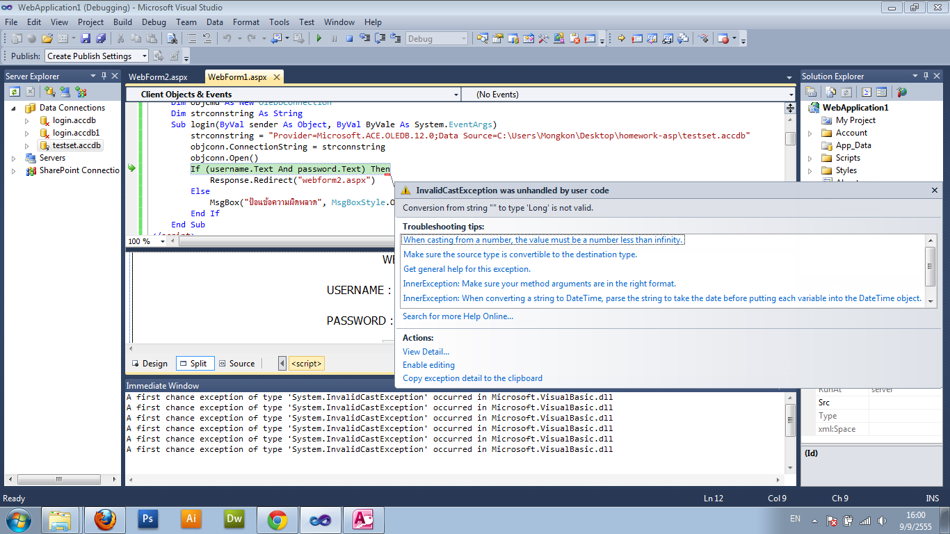The width and height of the screenshot is (950, 534).
Task: Click the Redo toolbar icon
Action: pyautogui.click(x=252, y=39)
